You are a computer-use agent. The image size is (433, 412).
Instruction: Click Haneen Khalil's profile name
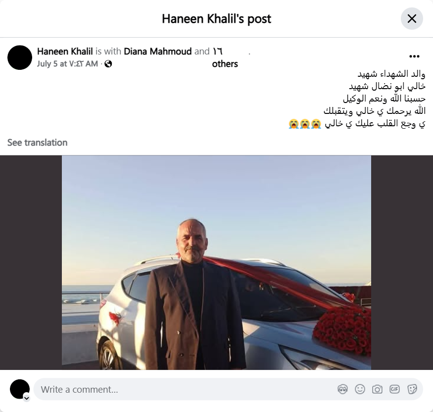(65, 51)
